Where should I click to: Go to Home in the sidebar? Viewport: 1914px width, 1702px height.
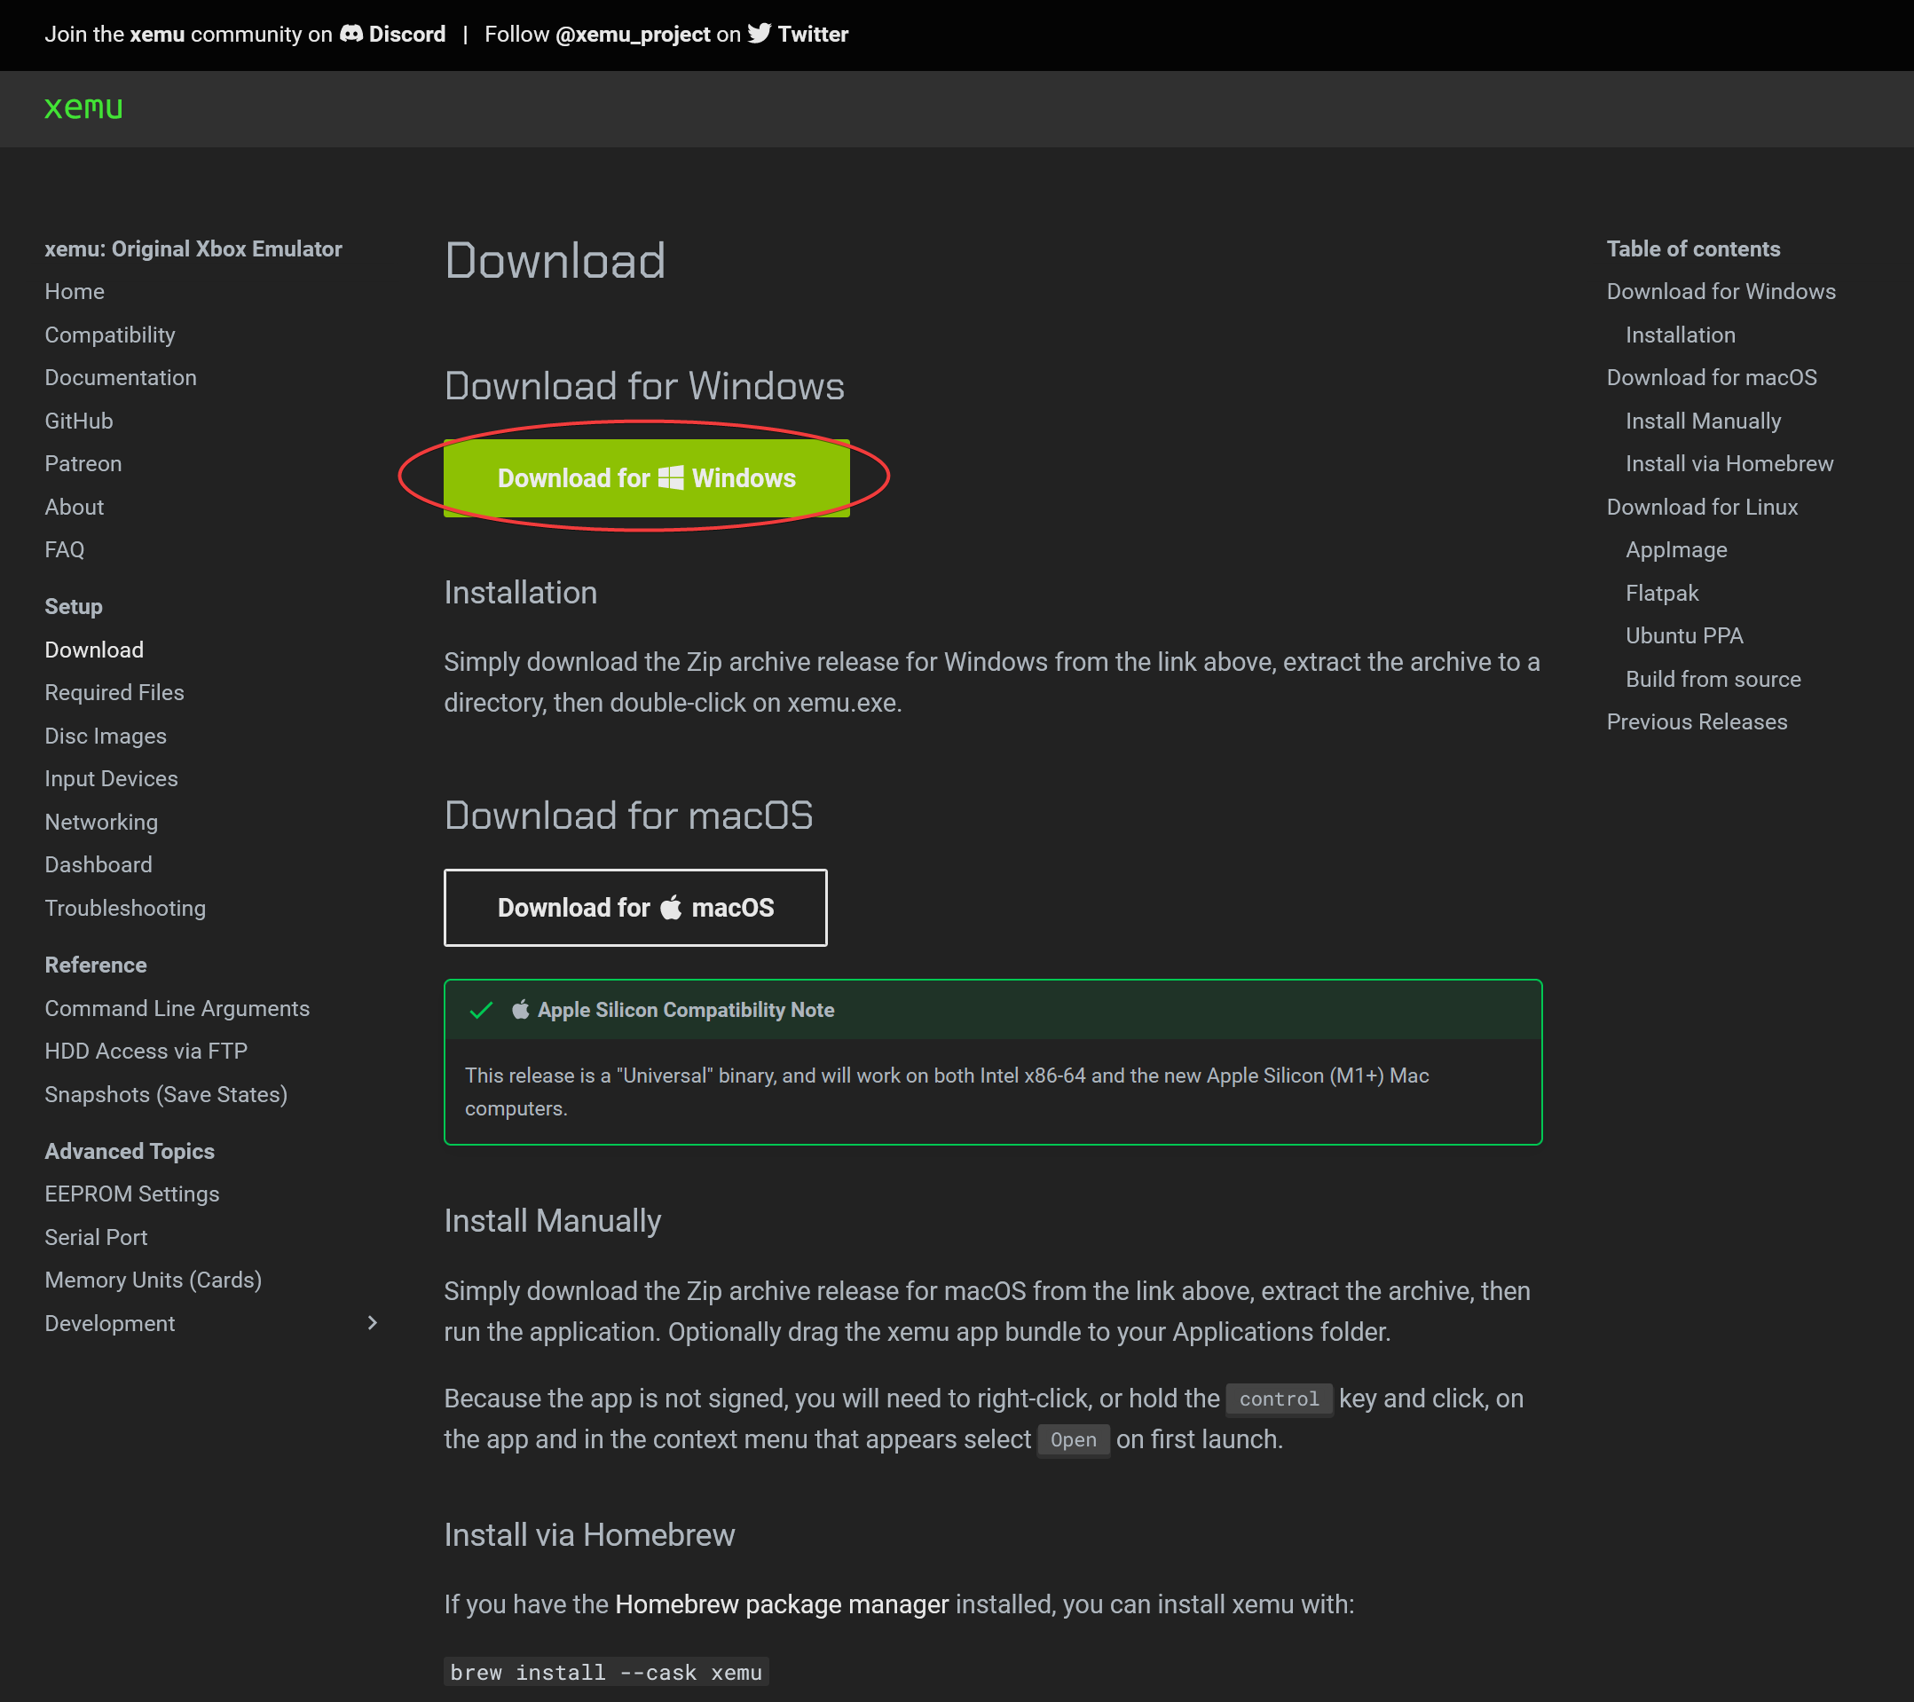coord(75,292)
